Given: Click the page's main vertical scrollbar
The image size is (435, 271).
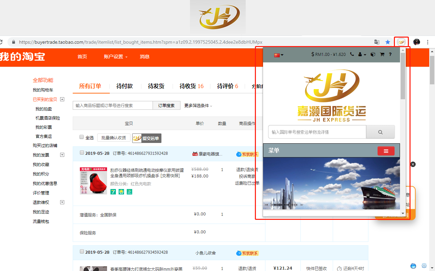Looking at the screenshot, I should coord(432,70).
